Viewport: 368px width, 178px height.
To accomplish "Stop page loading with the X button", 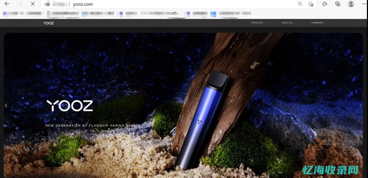I will (33, 4).
